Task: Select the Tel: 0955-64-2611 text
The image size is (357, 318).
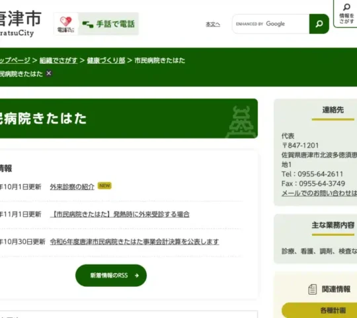Action: tap(312, 174)
